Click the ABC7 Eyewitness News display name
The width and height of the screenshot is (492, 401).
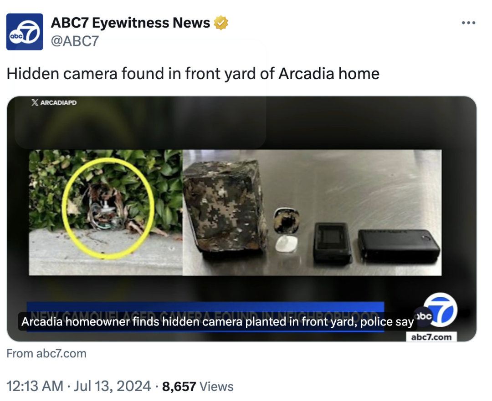coord(130,23)
